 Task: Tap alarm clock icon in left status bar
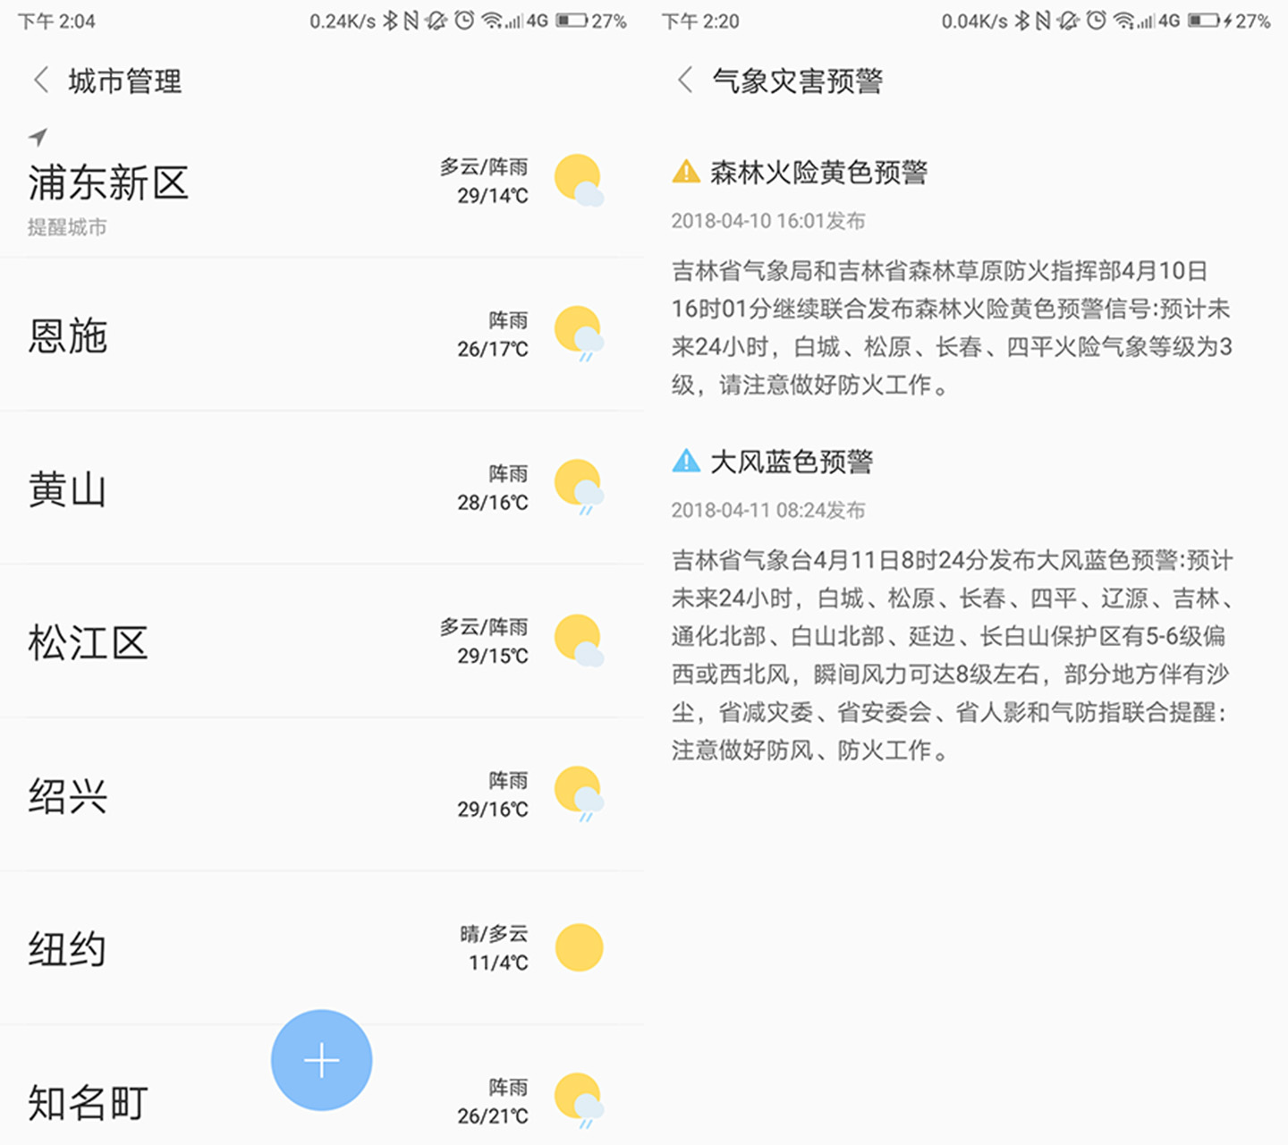(464, 21)
